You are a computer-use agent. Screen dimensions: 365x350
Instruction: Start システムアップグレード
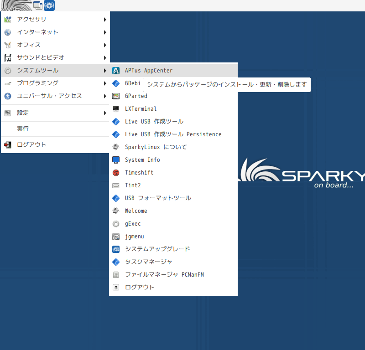(173, 249)
